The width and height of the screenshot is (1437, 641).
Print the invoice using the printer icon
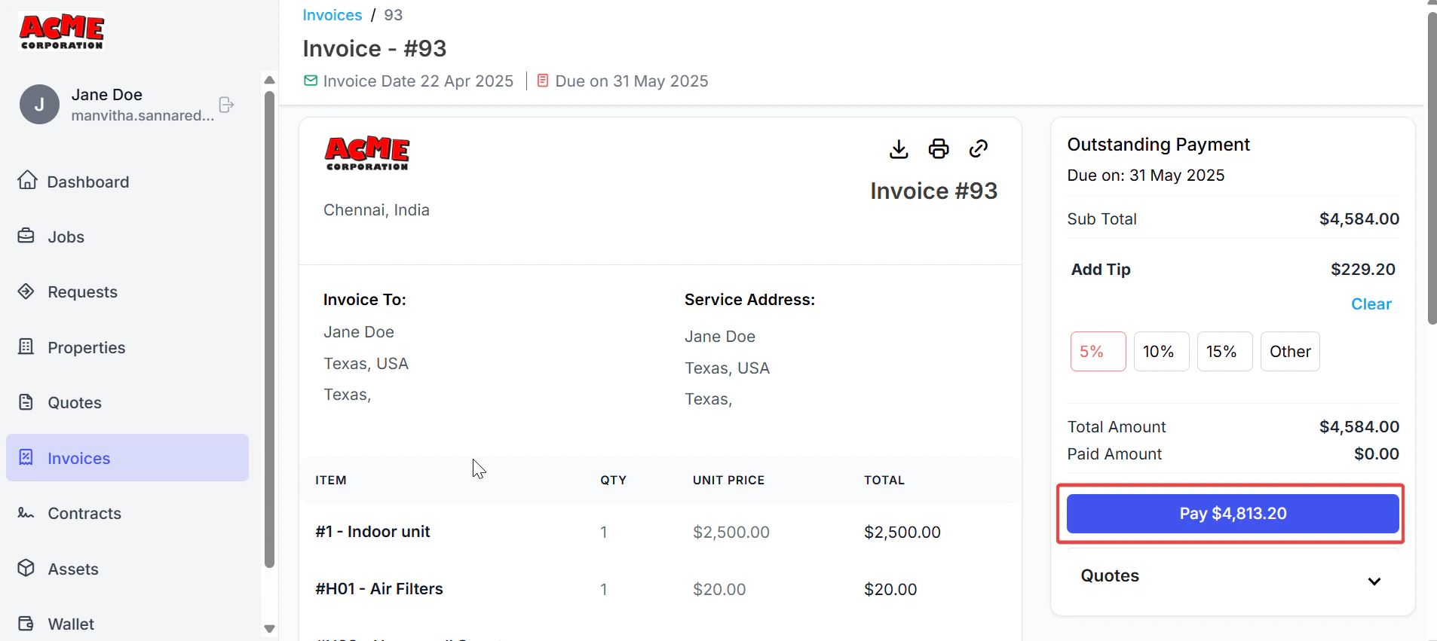(x=939, y=149)
